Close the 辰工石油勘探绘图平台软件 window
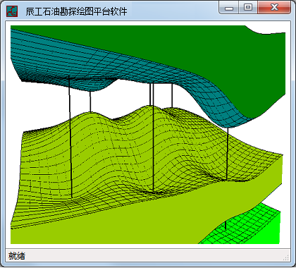Image resolution: width=296 pixels, height=268 pixels. pyautogui.click(x=274, y=8)
